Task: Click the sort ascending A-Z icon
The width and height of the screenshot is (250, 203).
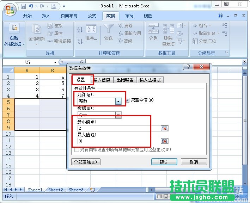Action: [x=80, y=30]
